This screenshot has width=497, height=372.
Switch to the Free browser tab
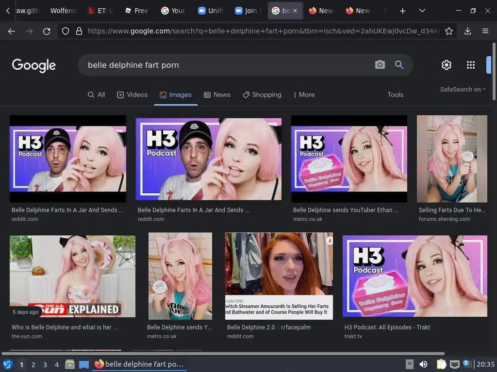(x=137, y=11)
